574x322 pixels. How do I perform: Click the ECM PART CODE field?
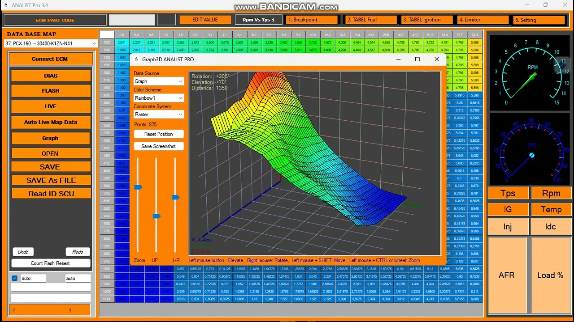click(55, 20)
